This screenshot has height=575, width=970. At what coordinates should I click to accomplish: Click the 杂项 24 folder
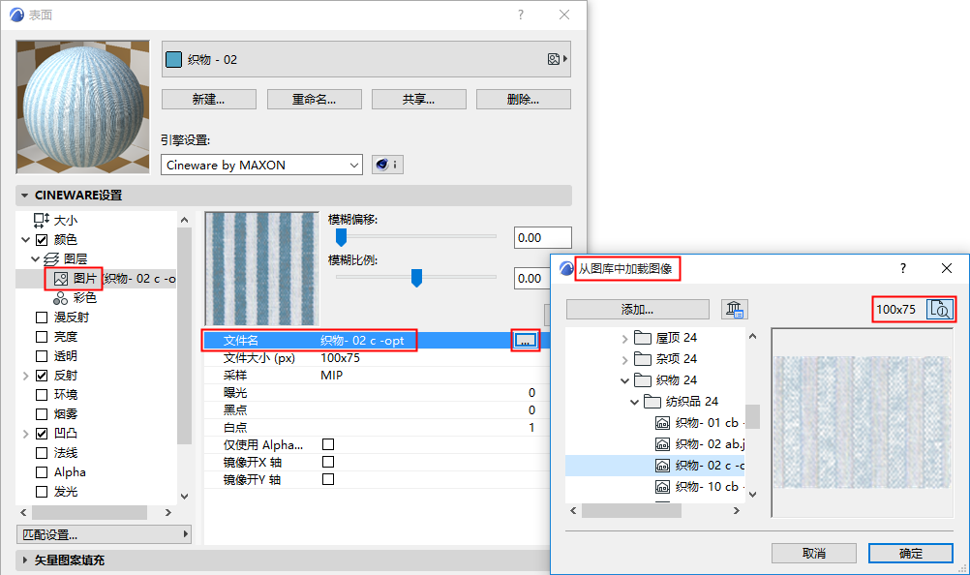[666, 358]
